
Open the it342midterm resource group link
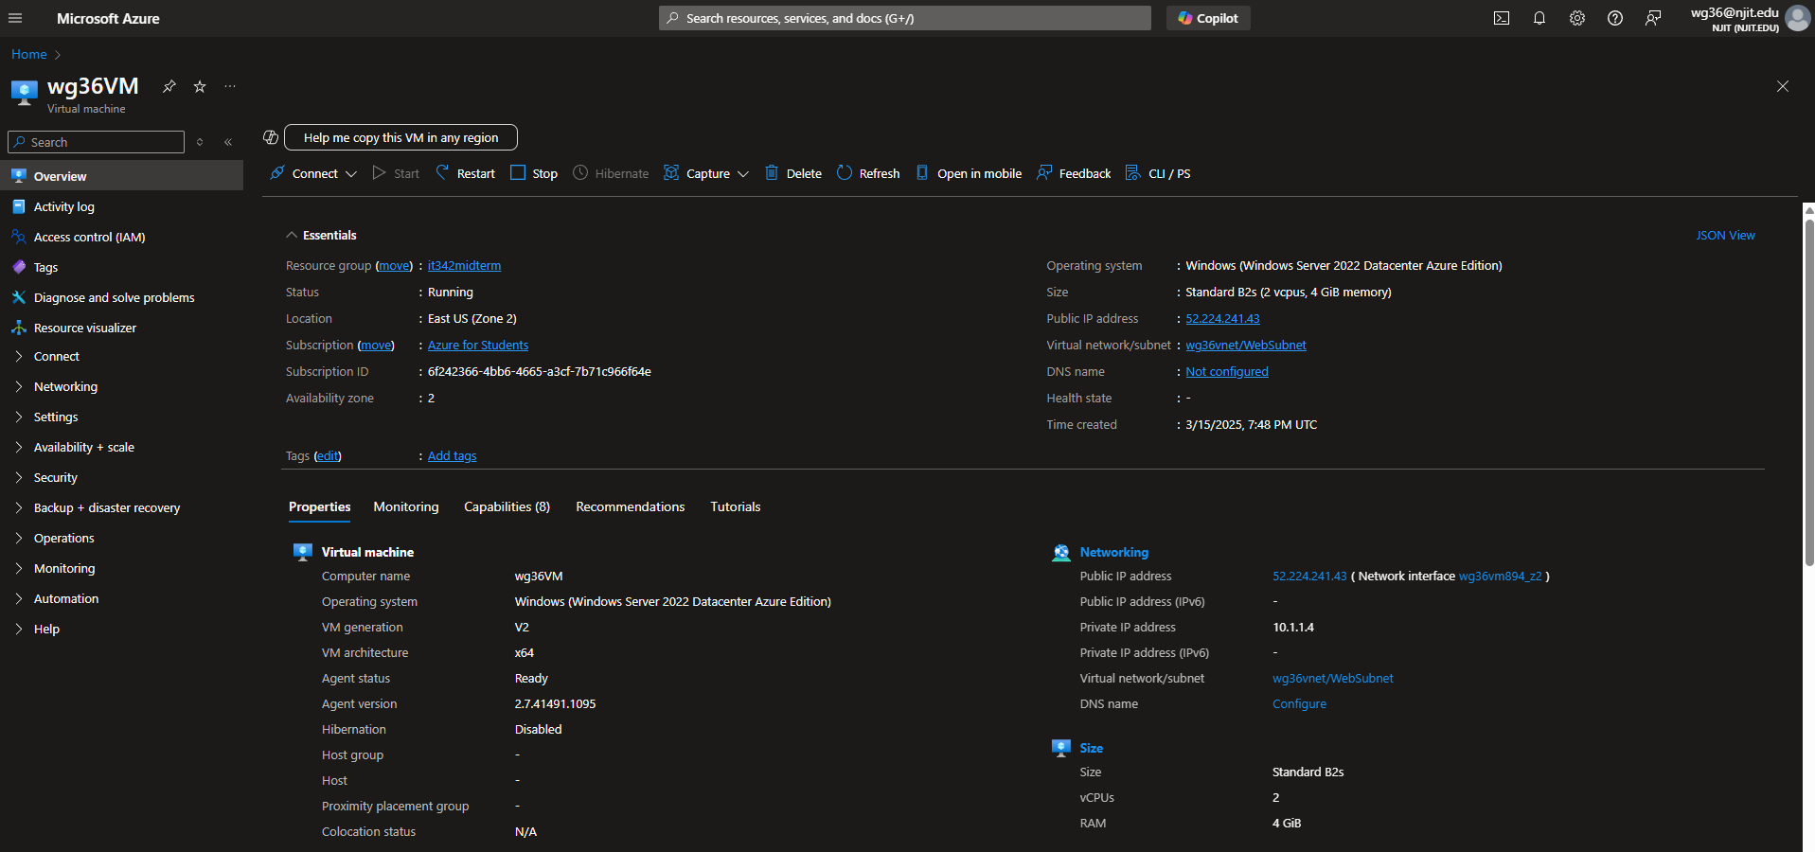tap(464, 266)
